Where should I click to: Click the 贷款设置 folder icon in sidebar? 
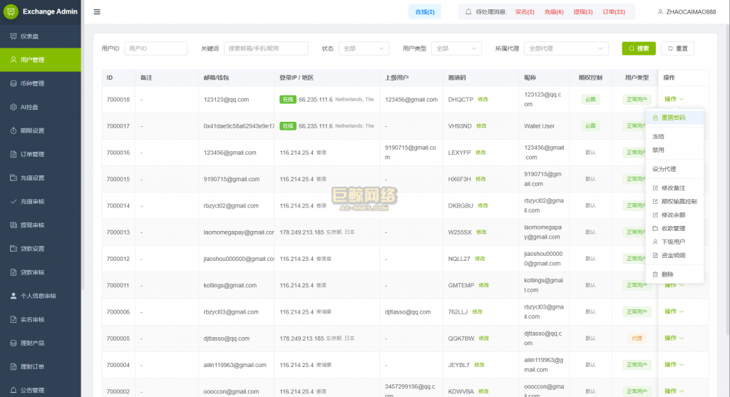tap(13, 248)
